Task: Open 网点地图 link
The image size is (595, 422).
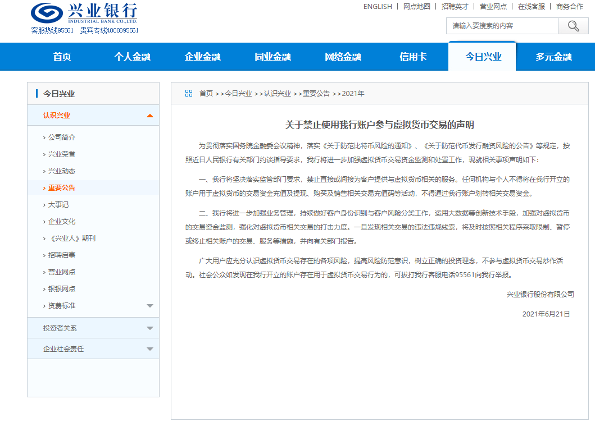Action: click(x=417, y=6)
